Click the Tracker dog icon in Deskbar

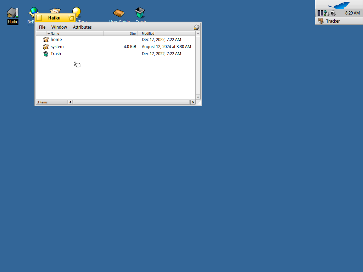pyautogui.click(x=320, y=21)
